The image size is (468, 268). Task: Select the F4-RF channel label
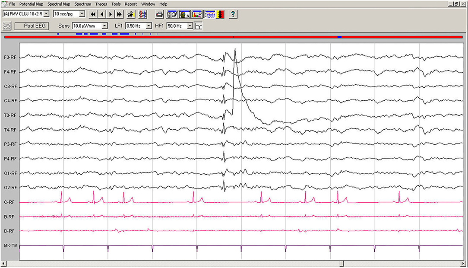10,72
